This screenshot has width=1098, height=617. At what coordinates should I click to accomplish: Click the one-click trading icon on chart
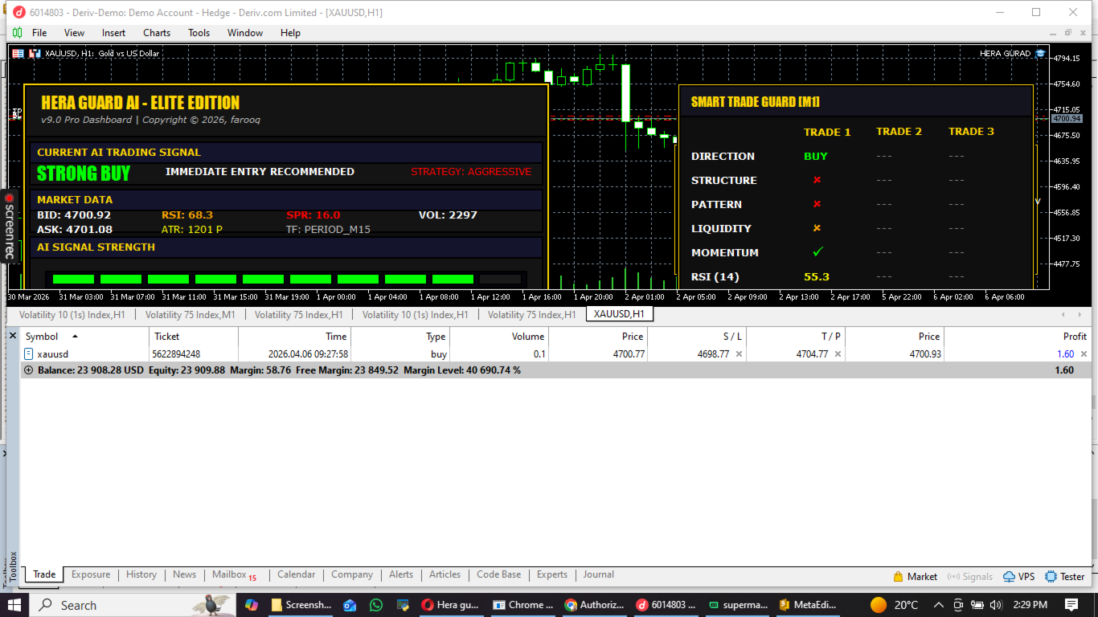coord(35,53)
